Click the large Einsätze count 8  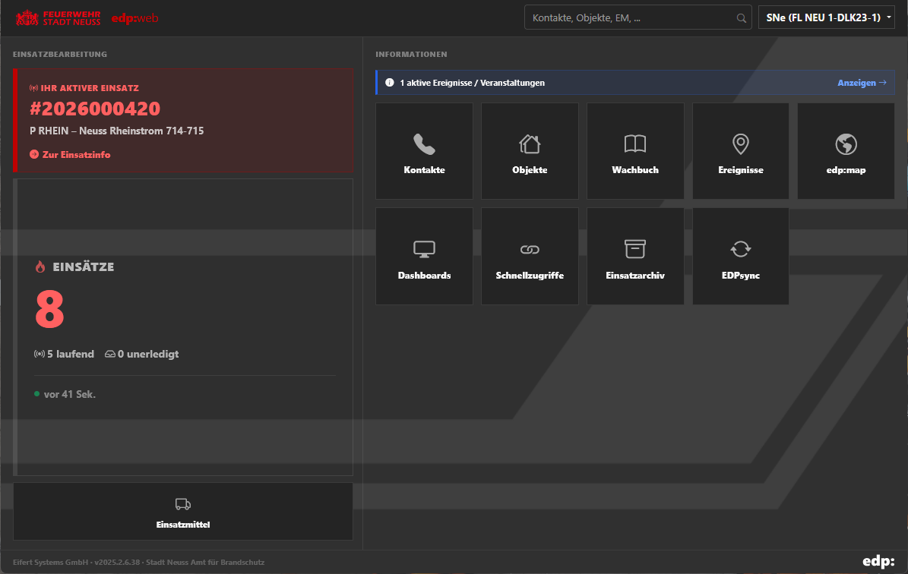click(x=50, y=310)
